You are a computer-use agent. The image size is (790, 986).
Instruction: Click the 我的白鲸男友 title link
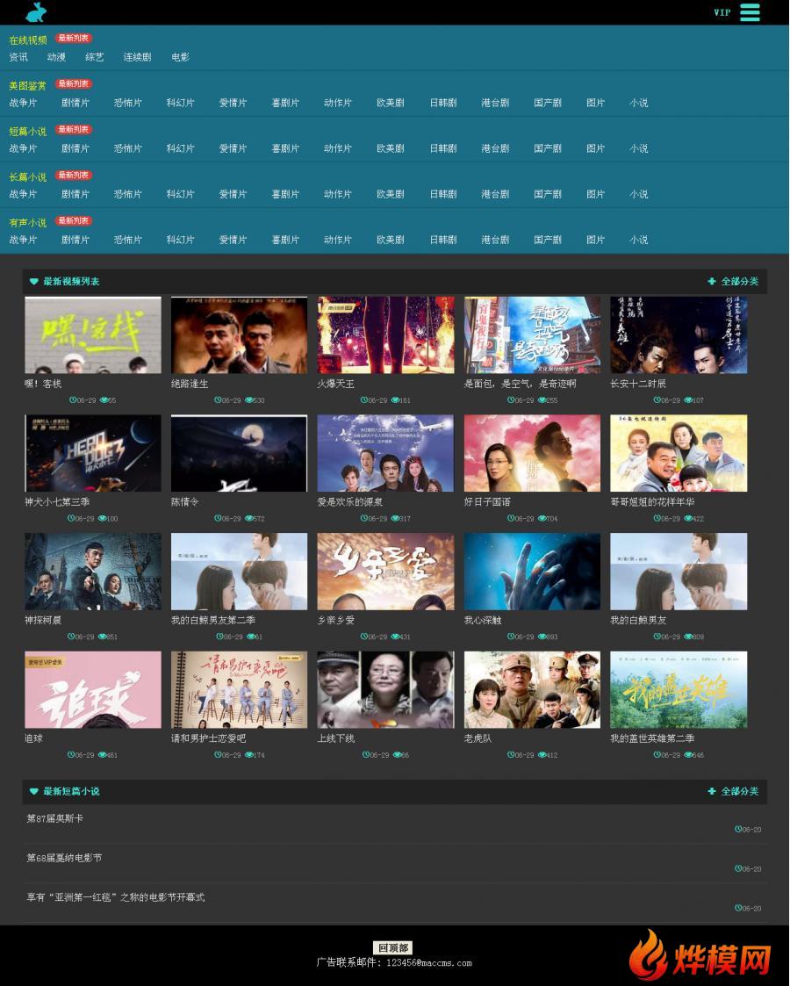(638, 620)
